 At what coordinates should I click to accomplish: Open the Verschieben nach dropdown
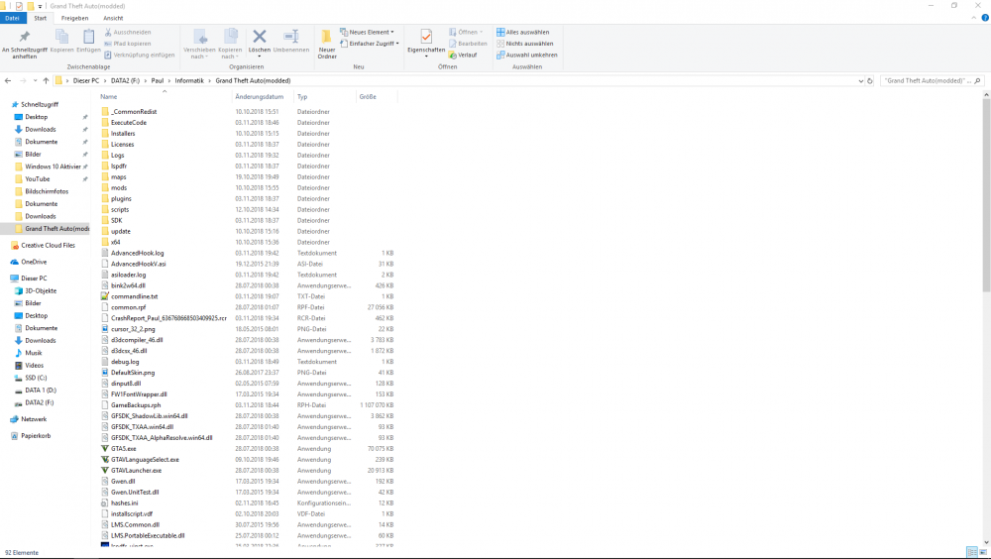pos(199,45)
